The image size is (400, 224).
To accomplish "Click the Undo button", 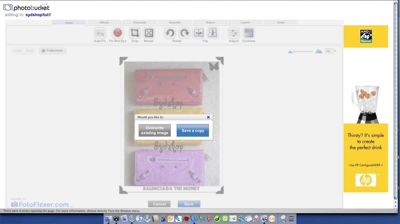I will pos(18,51).
